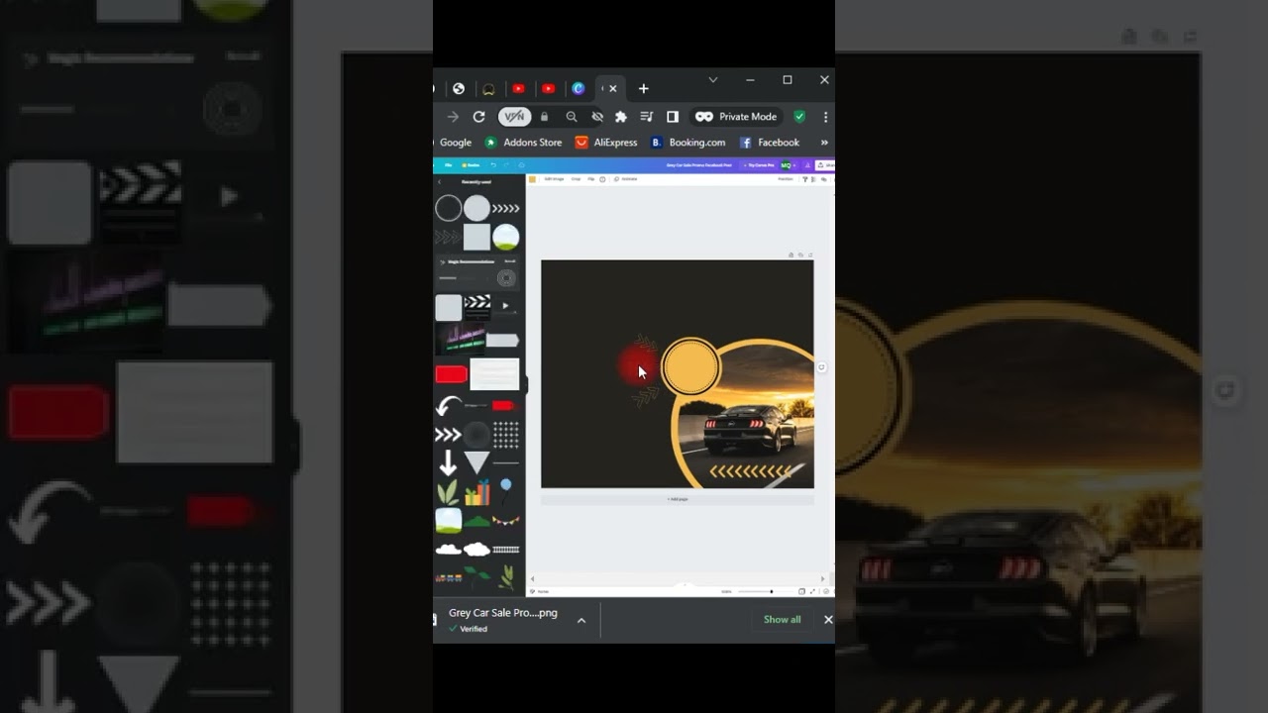This screenshot has height=713, width=1268.
Task: Select the video play placeholder element
Action: point(505,306)
